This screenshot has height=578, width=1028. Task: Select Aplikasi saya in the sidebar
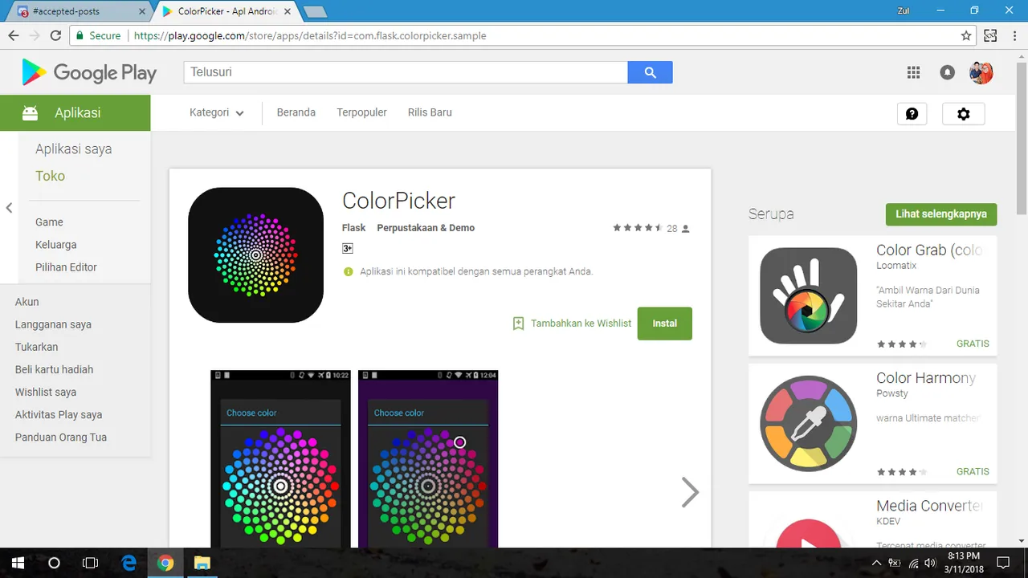tap(74, 149)
